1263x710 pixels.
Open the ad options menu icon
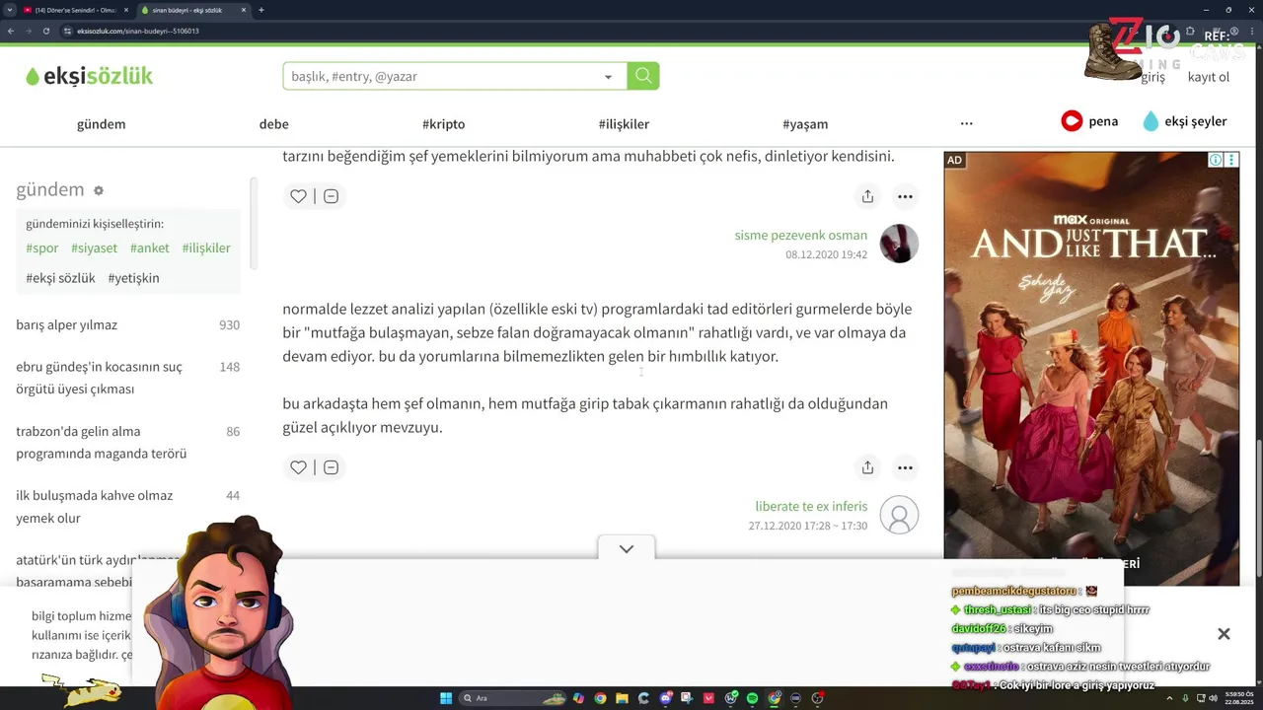(1231, 160)
